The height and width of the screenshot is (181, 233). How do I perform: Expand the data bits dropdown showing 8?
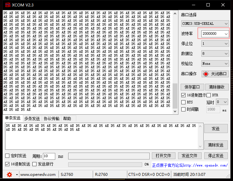[x=215, y=53]
